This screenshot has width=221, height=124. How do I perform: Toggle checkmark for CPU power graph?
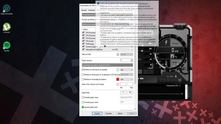tap(83, 41)
